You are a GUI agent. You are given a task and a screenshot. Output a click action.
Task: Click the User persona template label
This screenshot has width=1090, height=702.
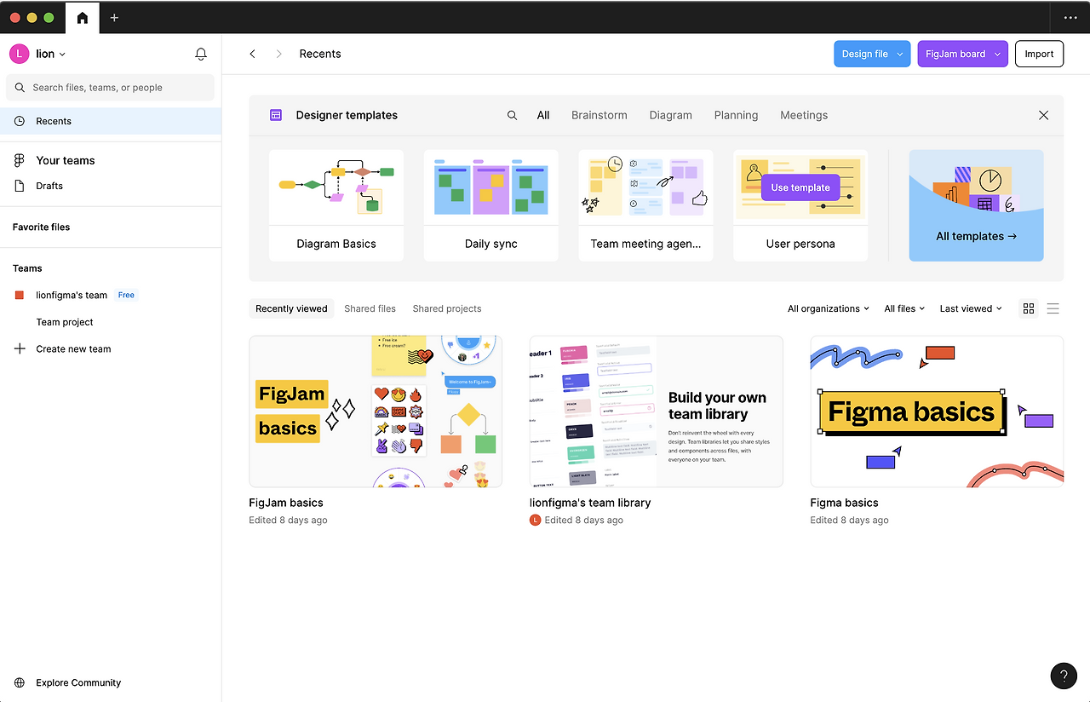point(800,244)
